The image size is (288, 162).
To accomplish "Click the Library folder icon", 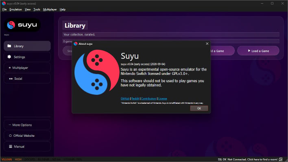I will point(9,46).
